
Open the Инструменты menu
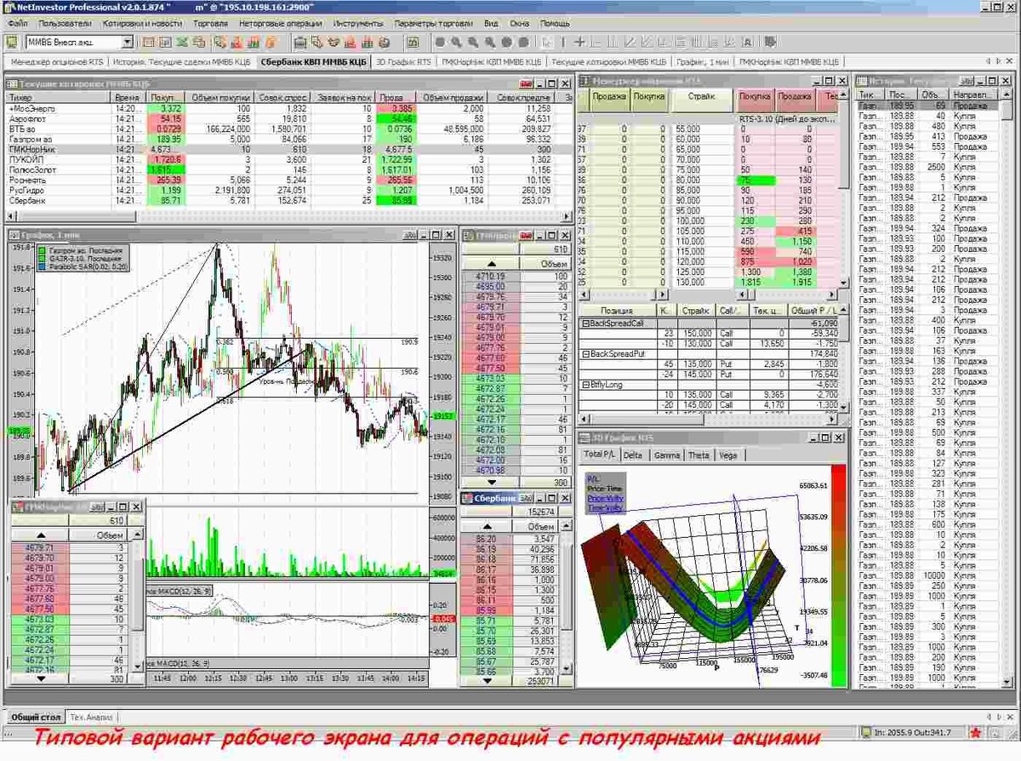point(357,24)
